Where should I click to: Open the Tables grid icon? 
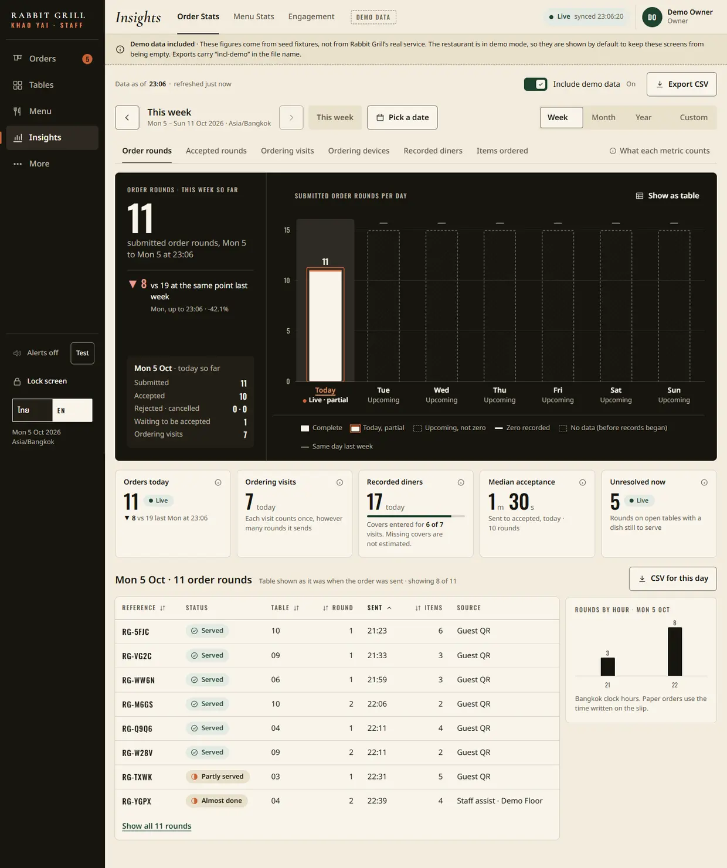(x=18, y=85)
